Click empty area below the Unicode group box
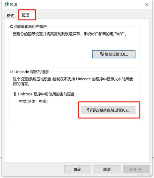 pos(77,143)
